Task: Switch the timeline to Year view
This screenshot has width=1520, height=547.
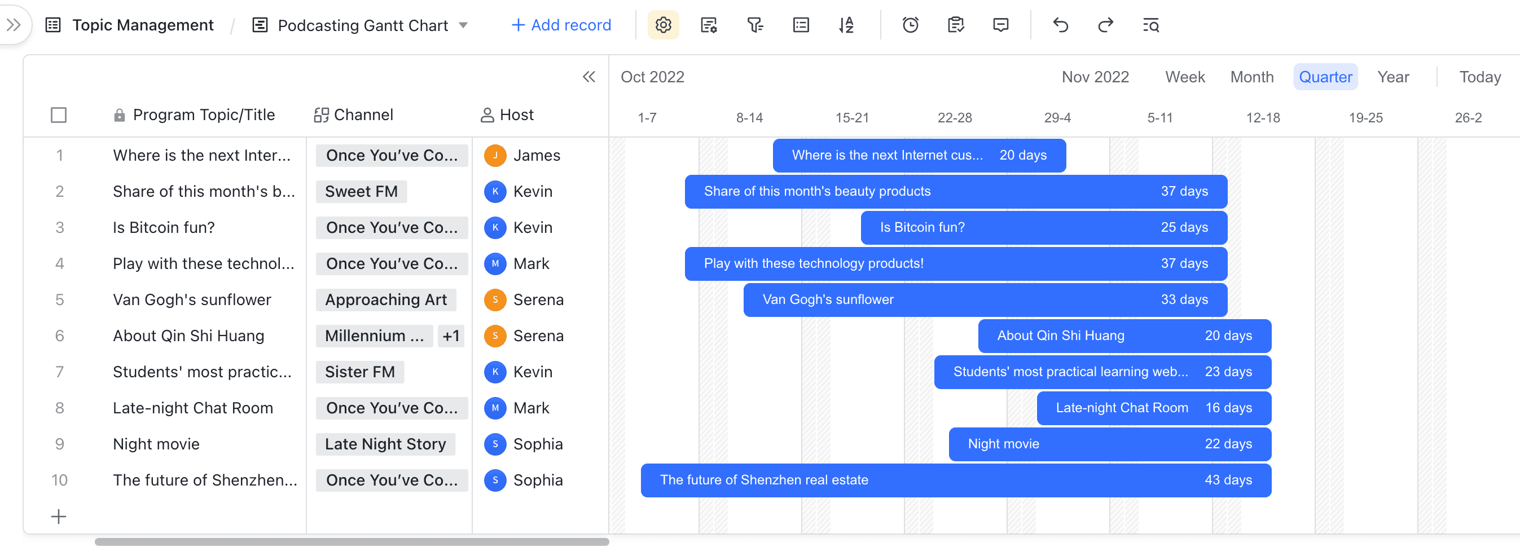Action: [x=1392, y=77]
